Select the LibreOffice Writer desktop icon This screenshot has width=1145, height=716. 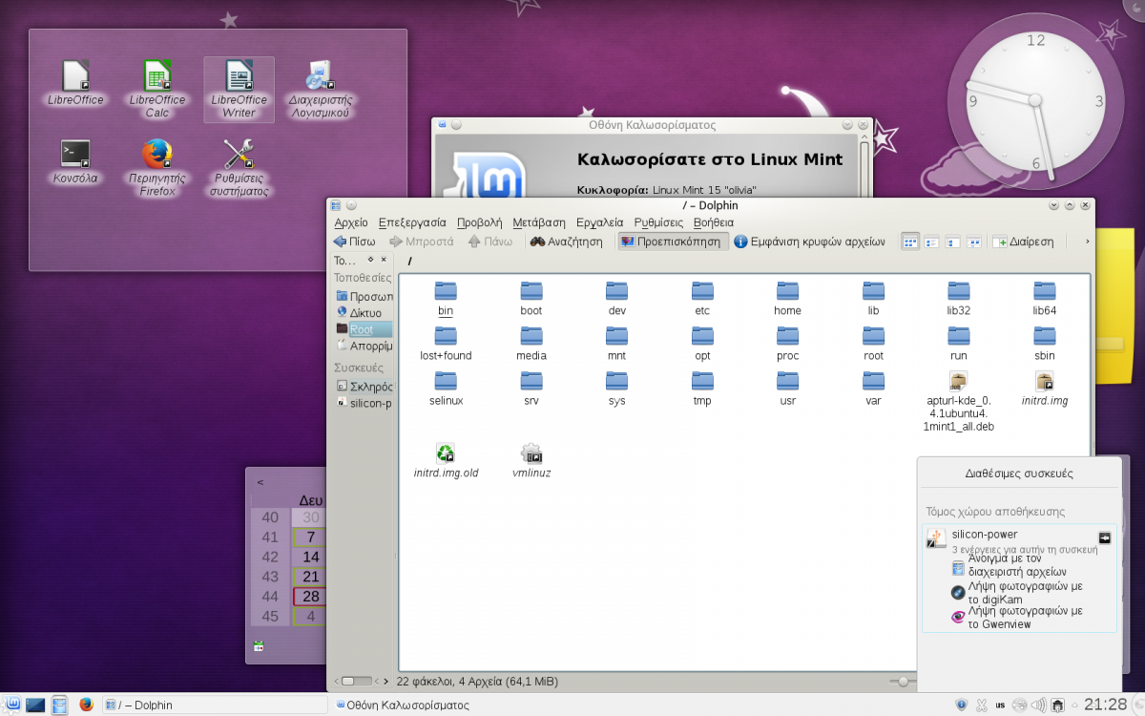click(239, 90)
